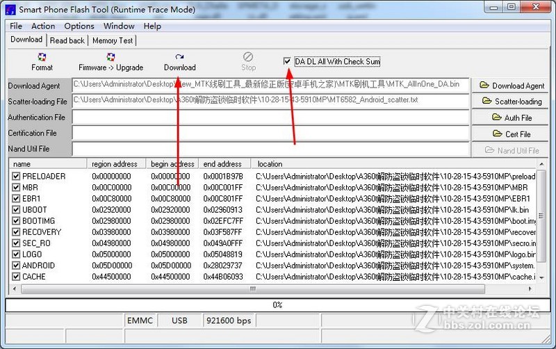Click the Smart Phone Flash Tool title icon

tap(10, 10)
